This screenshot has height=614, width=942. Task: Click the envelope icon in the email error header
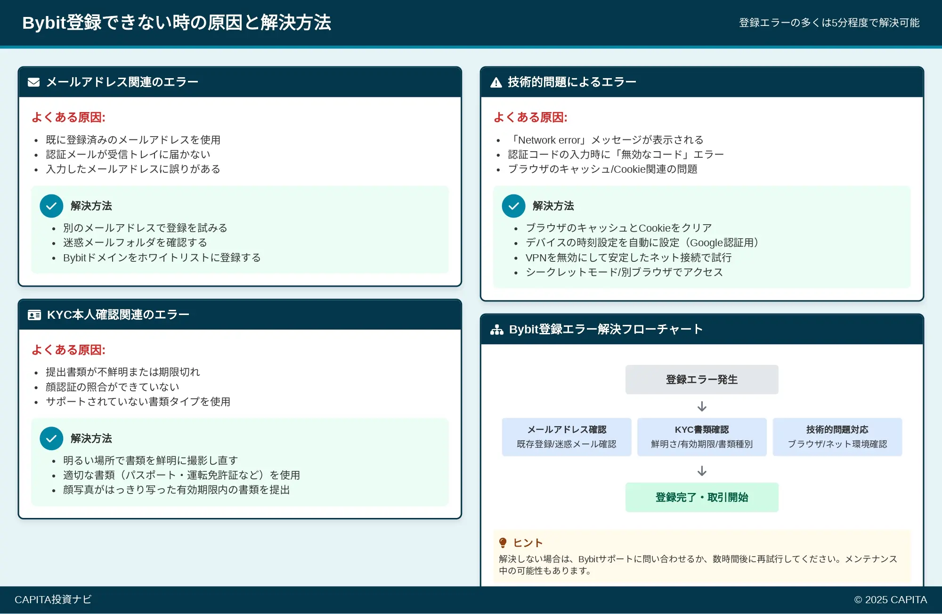click(x=34, y=82)
